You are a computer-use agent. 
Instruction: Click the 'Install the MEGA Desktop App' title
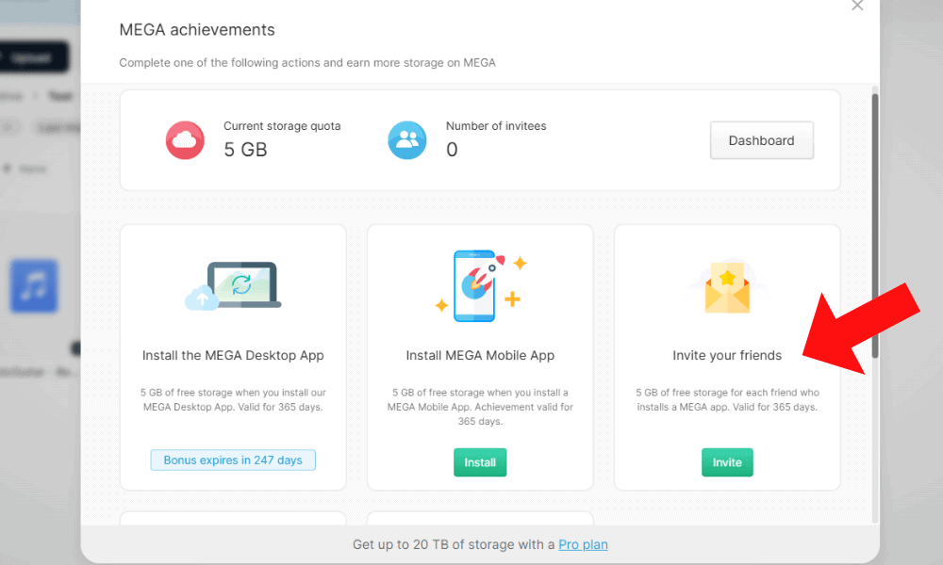[x=233, y=356]
